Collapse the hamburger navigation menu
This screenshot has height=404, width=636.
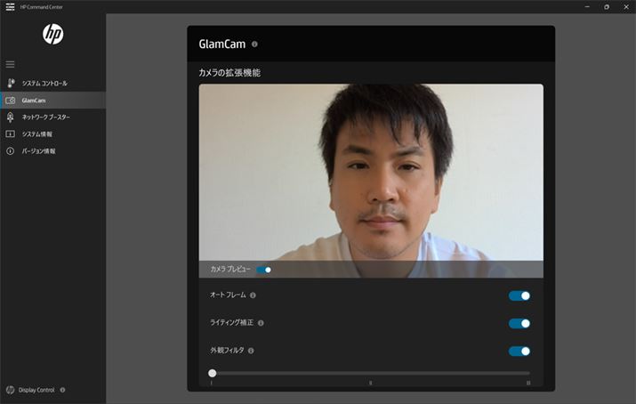coord(11,64)
